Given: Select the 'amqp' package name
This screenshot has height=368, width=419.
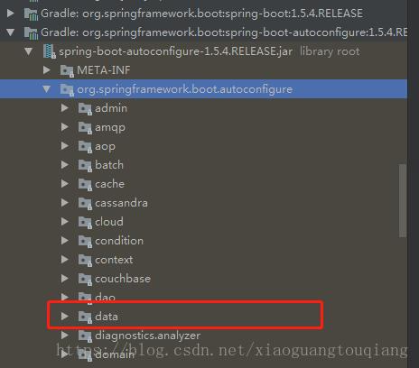Looking at the screenshot, I should tap(110, 128).
